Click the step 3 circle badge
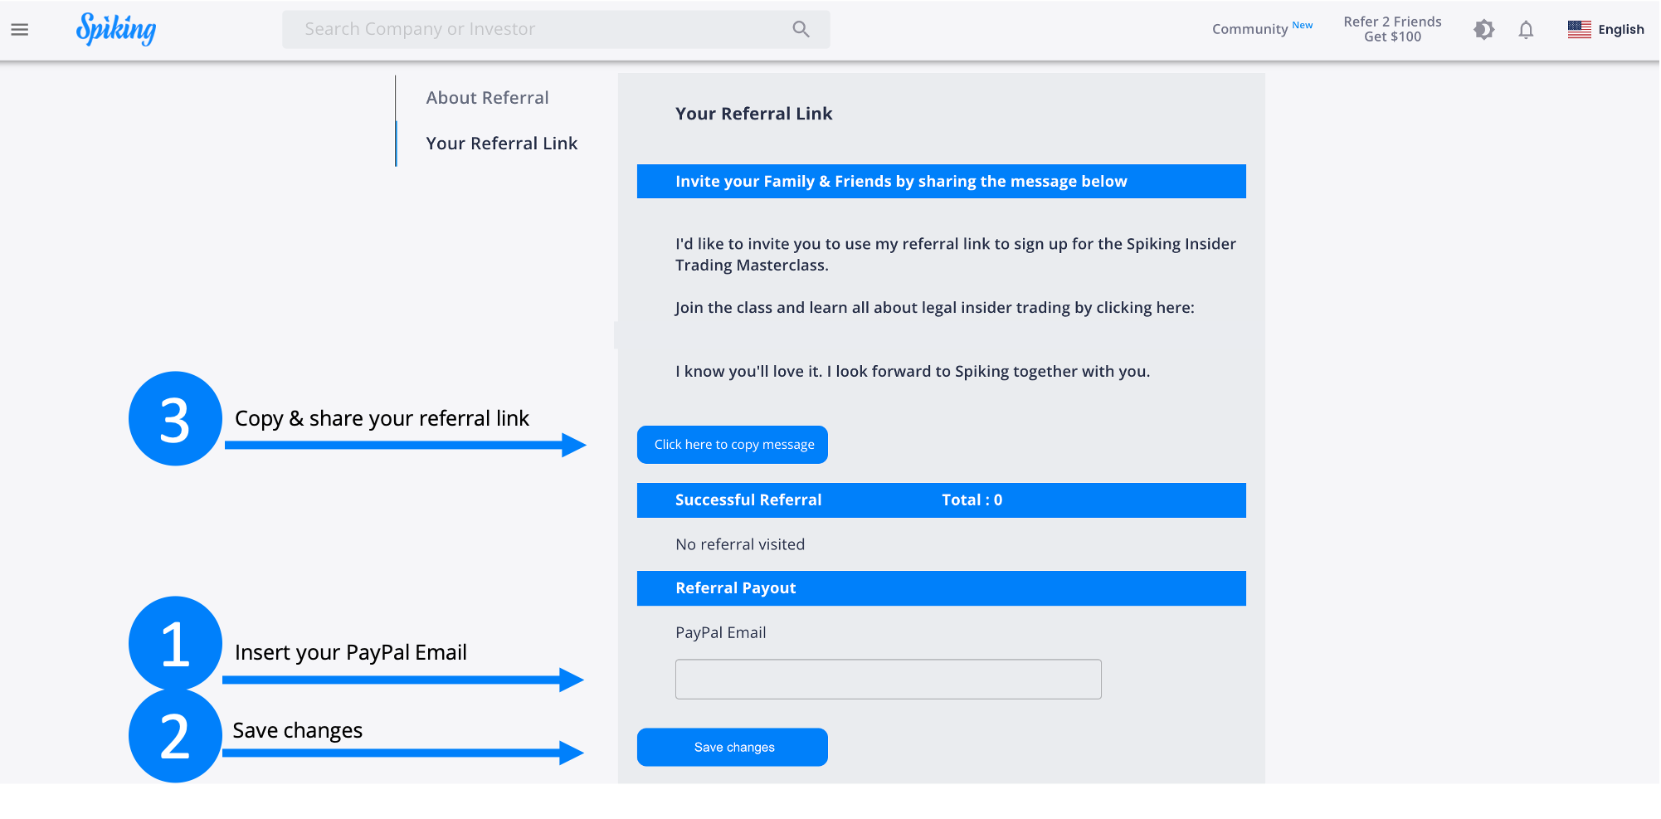This screenshot has height=819, width=1661. 175,418
